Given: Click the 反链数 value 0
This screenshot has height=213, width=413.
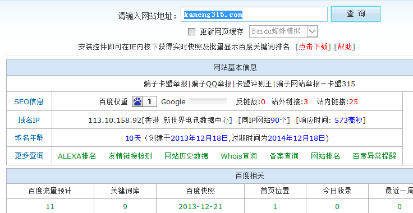Looking at the screenshot, I should [263, 102].
